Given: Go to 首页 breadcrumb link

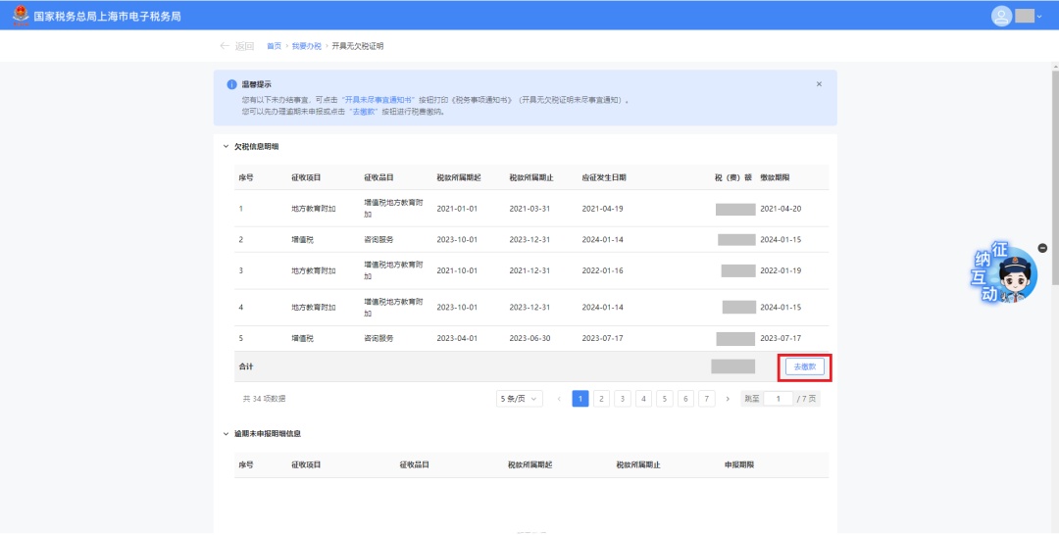Looking at the screenshot, I should [x=274, y=46].
